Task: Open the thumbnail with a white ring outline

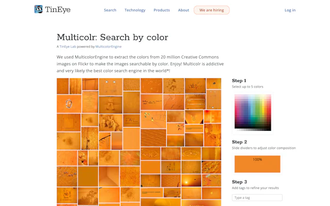Action: coord(69,104)
